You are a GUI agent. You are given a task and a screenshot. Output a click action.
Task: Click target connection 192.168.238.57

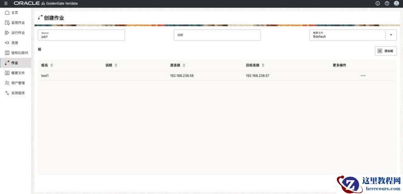click(x=258, y=76)
